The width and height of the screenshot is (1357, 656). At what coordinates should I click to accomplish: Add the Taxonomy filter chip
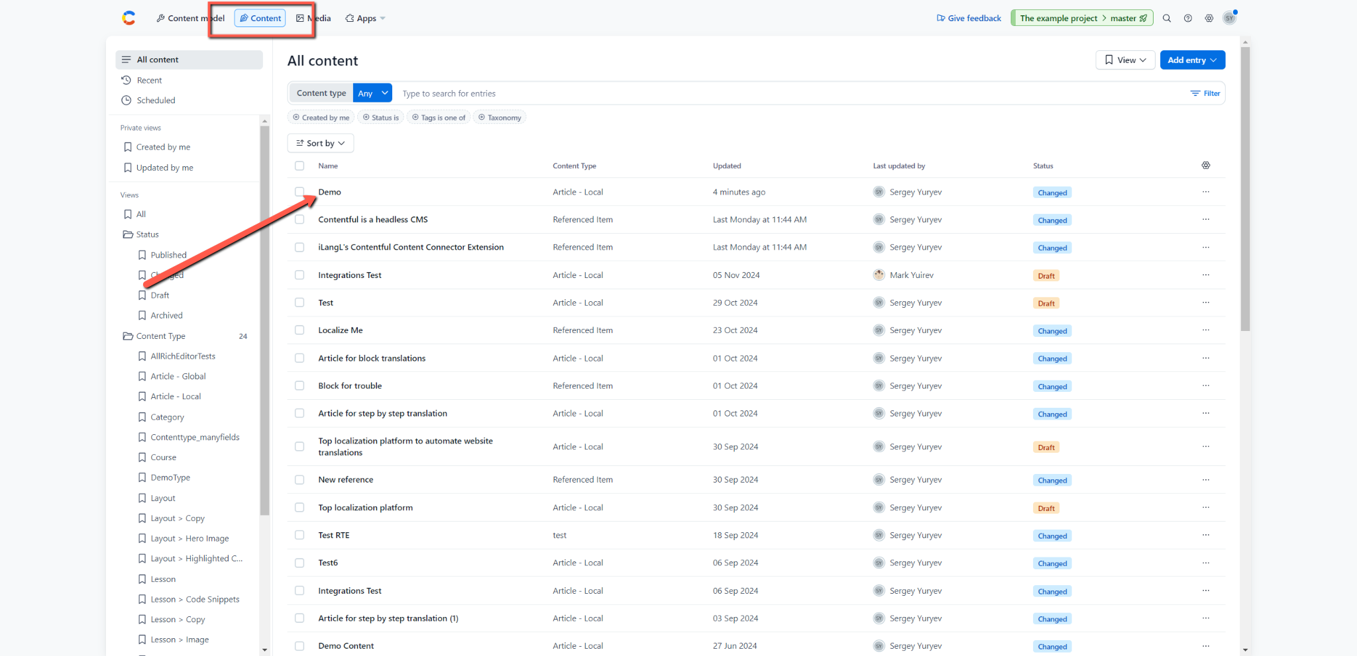pos(500,118)
